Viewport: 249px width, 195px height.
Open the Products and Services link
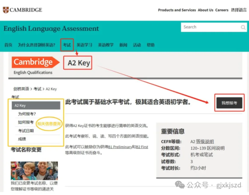click(x=177, y=10)
